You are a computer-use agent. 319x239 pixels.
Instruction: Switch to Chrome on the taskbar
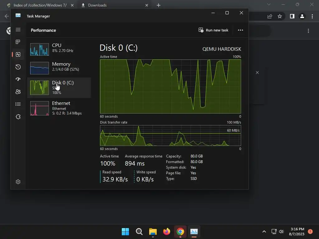point(180,232)
